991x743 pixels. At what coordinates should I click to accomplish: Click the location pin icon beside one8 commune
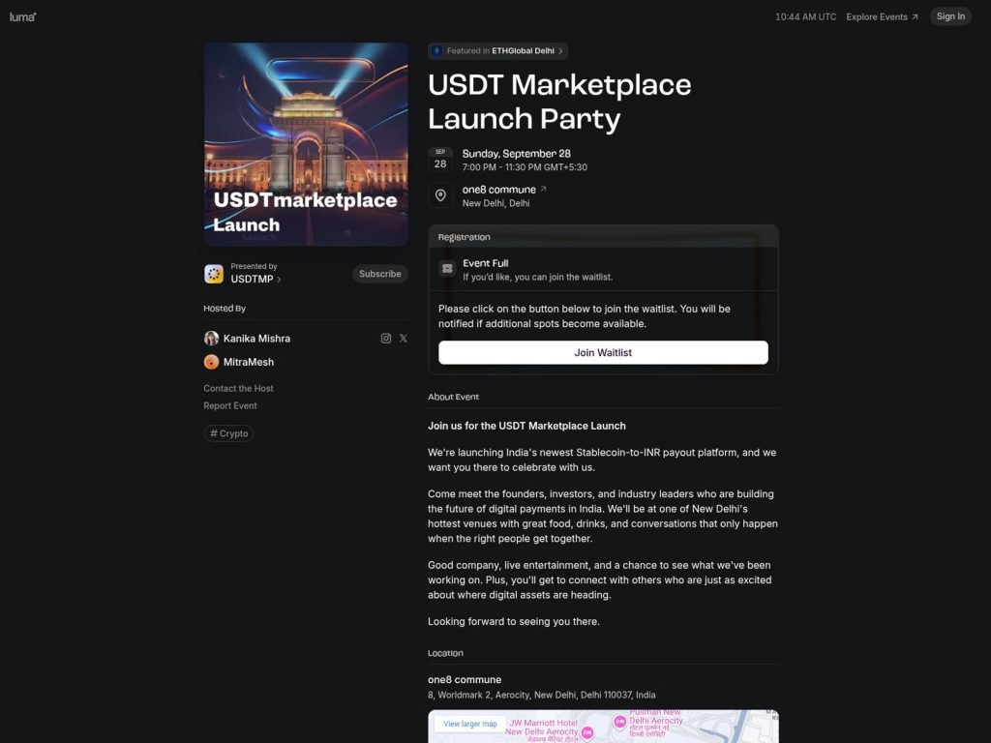(x=441, y=194)
